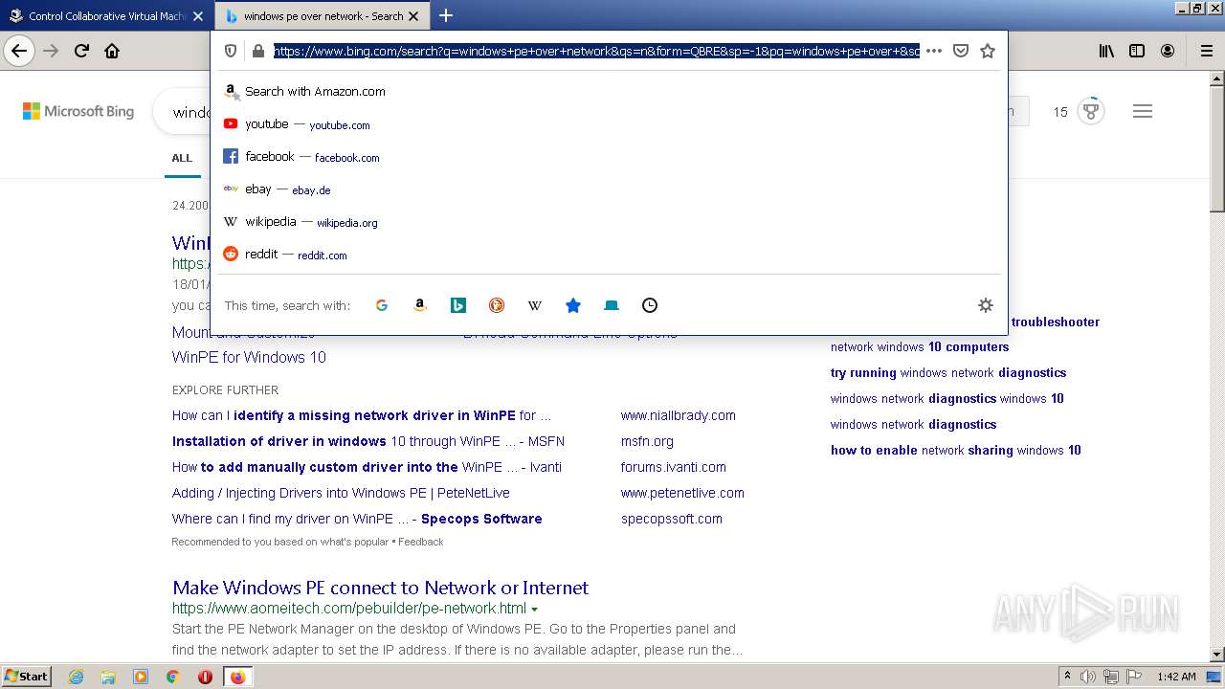Search this time with Wikipedia
This screenshot has width=1225, height=689.
[x=535, y=305]
